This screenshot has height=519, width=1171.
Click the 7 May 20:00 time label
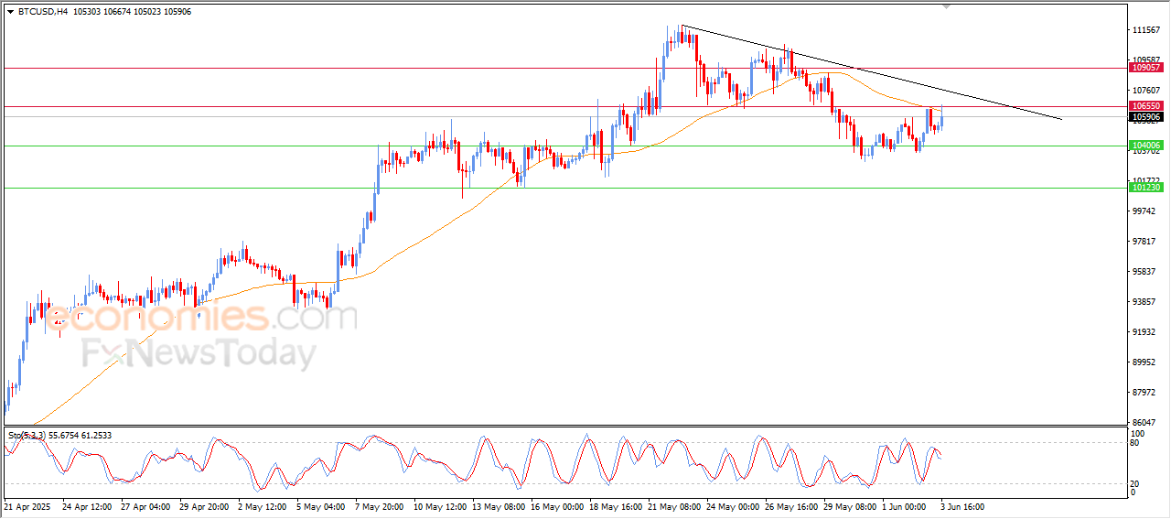pos(379,505)
